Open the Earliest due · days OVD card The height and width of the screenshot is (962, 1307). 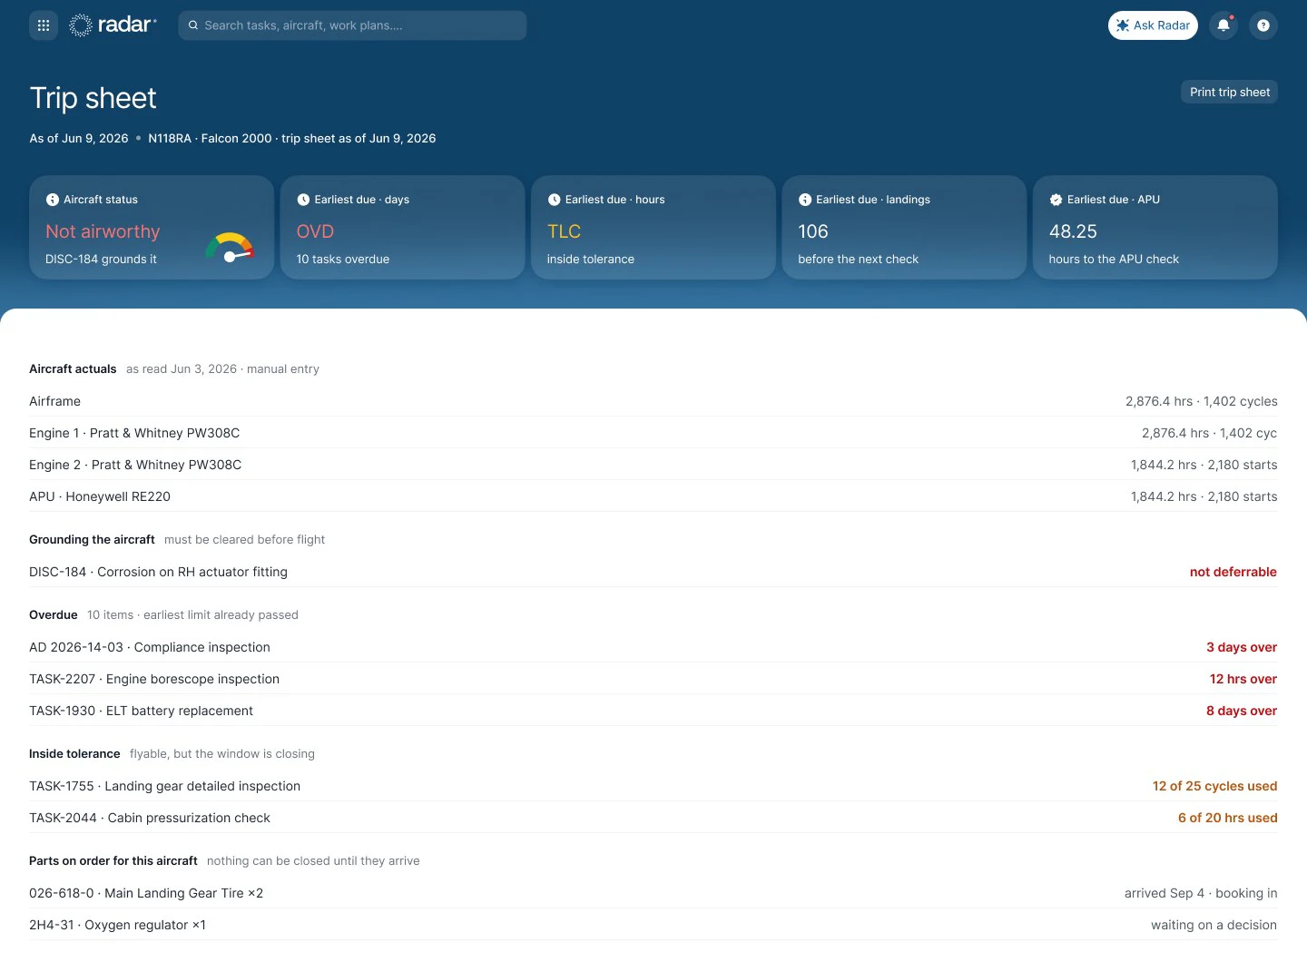[403, 227]
